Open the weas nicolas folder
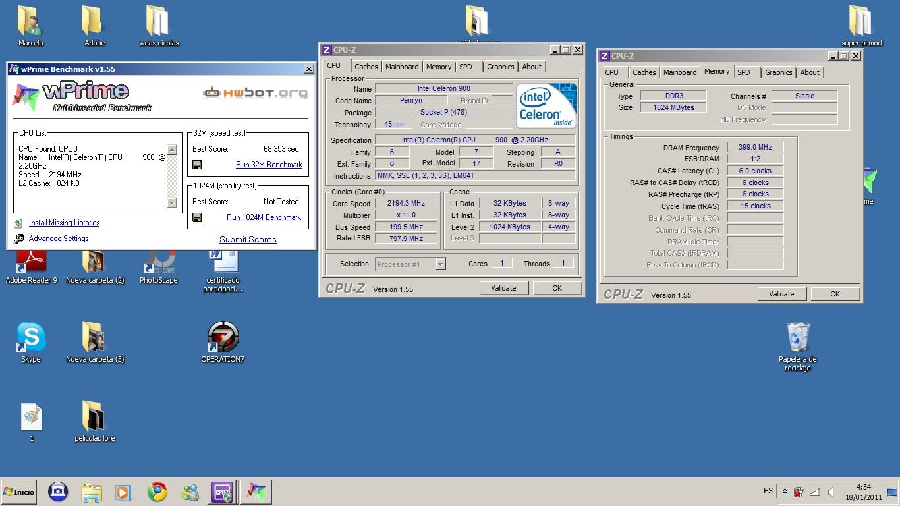 (158, 21)
